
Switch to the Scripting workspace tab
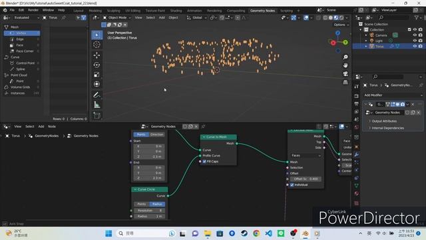coord(286,11)
